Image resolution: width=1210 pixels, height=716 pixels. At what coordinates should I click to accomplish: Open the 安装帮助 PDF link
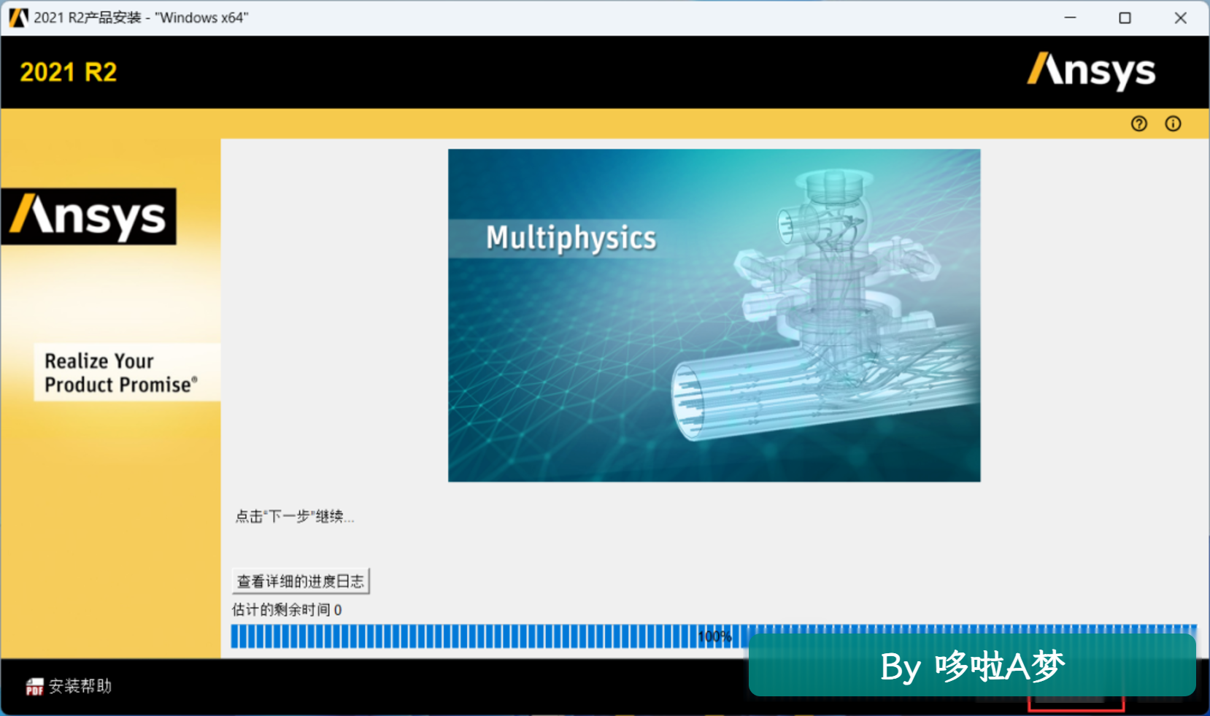click(69, 686)
